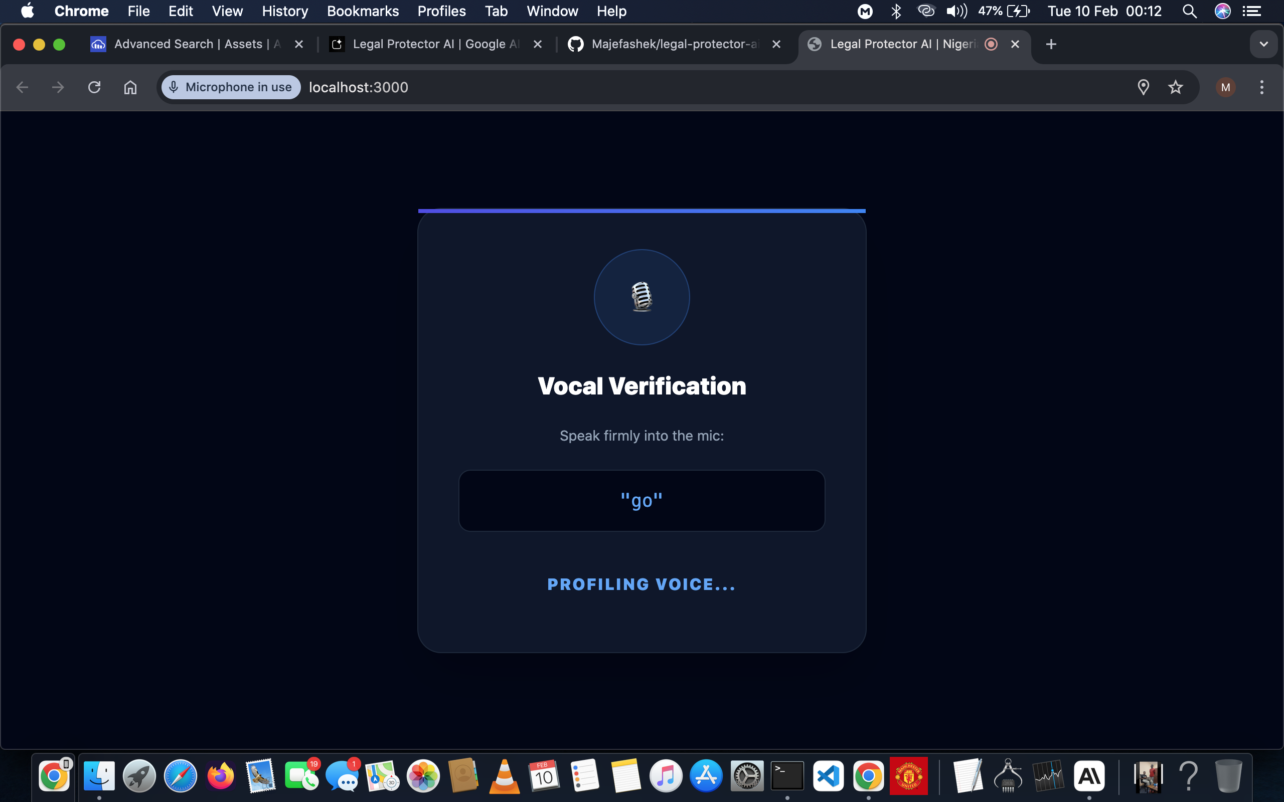Click the Microphone in use indicator chip

[231, 87]
